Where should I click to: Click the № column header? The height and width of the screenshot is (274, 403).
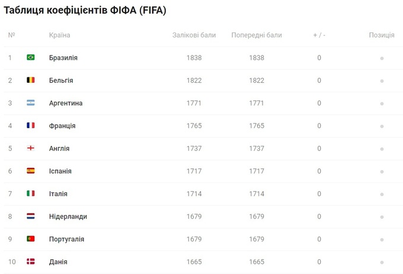(x=11, y=35)
